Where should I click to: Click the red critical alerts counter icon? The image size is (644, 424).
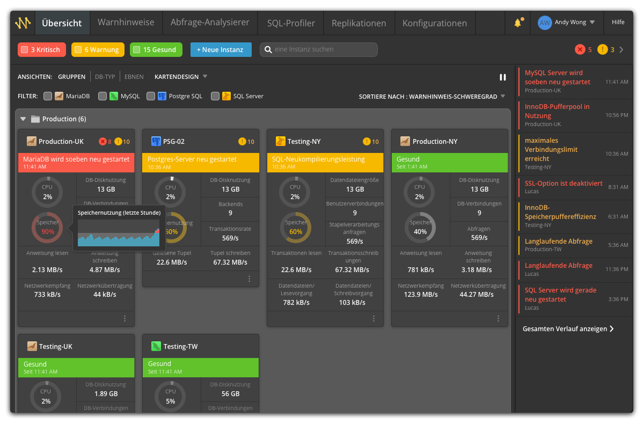pyautogui.click(x=580, y=49)
